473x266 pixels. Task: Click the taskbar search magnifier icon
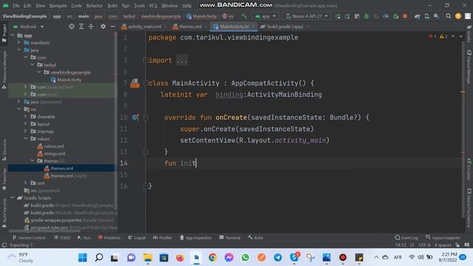tap(98, 258)
